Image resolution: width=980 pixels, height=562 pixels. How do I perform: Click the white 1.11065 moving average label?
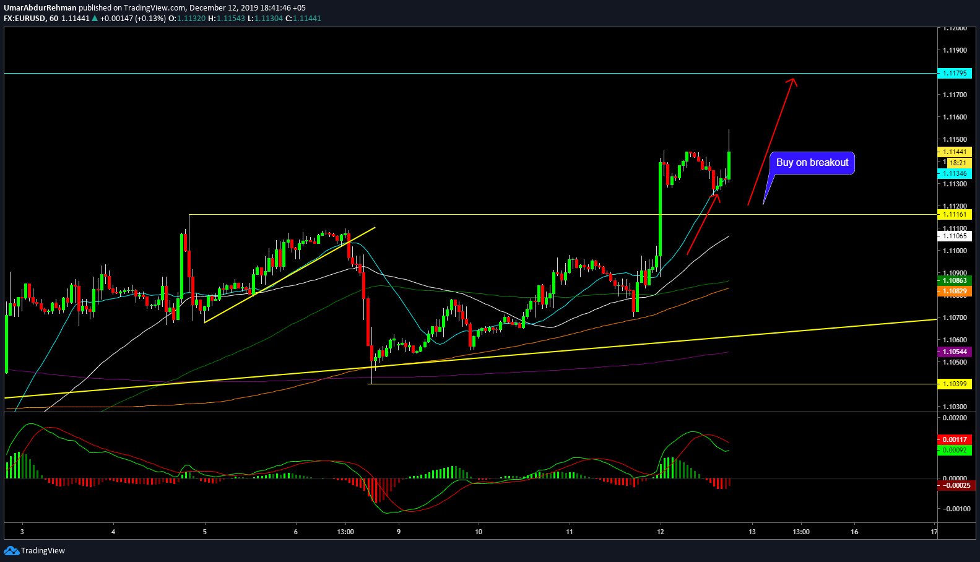pos(955,236)
